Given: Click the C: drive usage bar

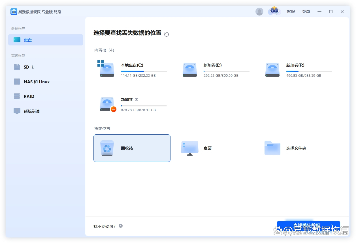Looking at the screenshot, I should [x=144, y=71].
